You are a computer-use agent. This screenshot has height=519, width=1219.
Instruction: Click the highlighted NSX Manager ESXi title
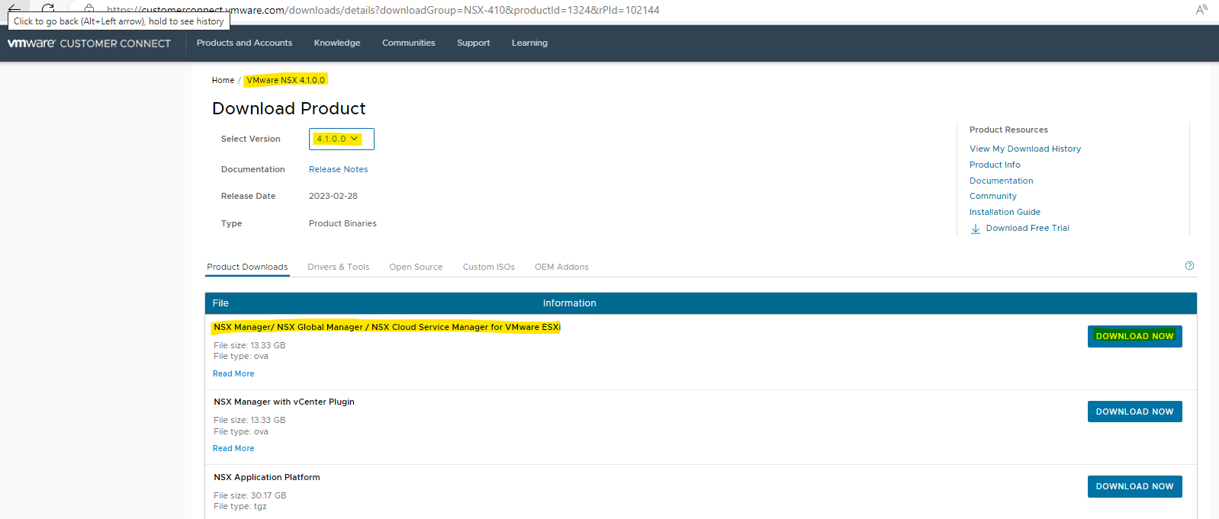[x=387, y=328]
